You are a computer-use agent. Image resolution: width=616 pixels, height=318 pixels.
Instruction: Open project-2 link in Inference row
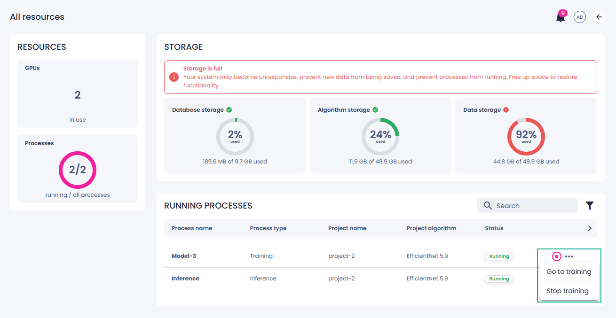(341, 279)
